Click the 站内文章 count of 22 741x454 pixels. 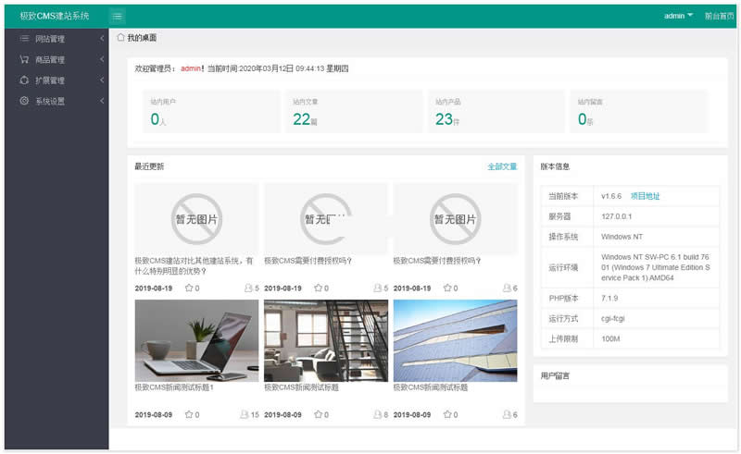[301, 118]
